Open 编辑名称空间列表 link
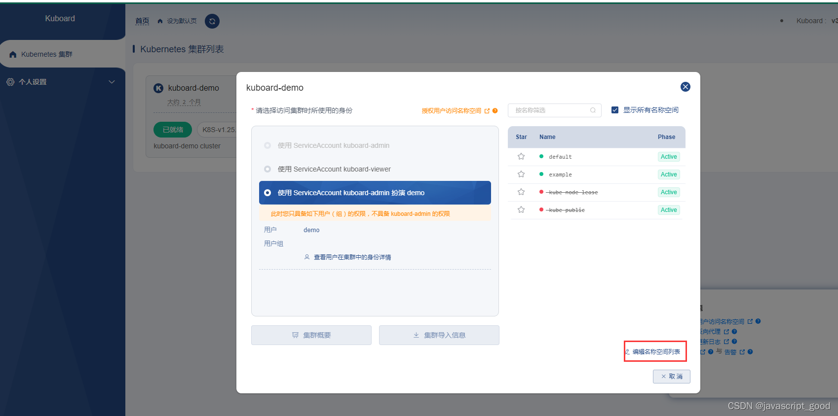Screen dimensions: 838x416 click(x=656, y=352)
